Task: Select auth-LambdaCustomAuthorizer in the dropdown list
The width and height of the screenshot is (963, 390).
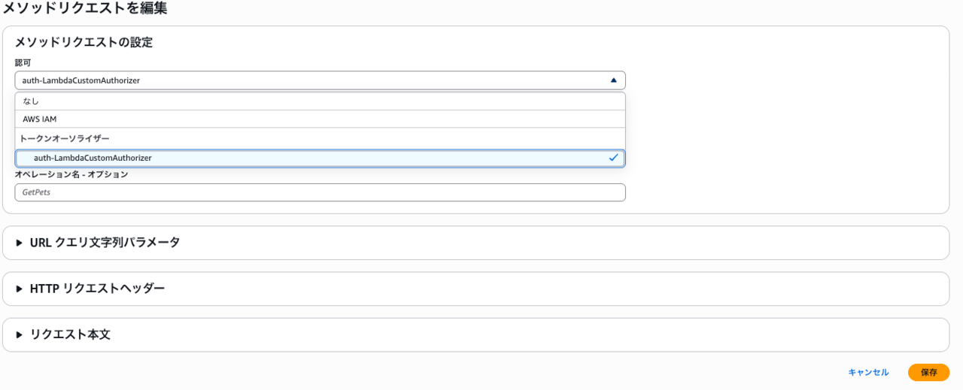Action: [x=93, y=159]
